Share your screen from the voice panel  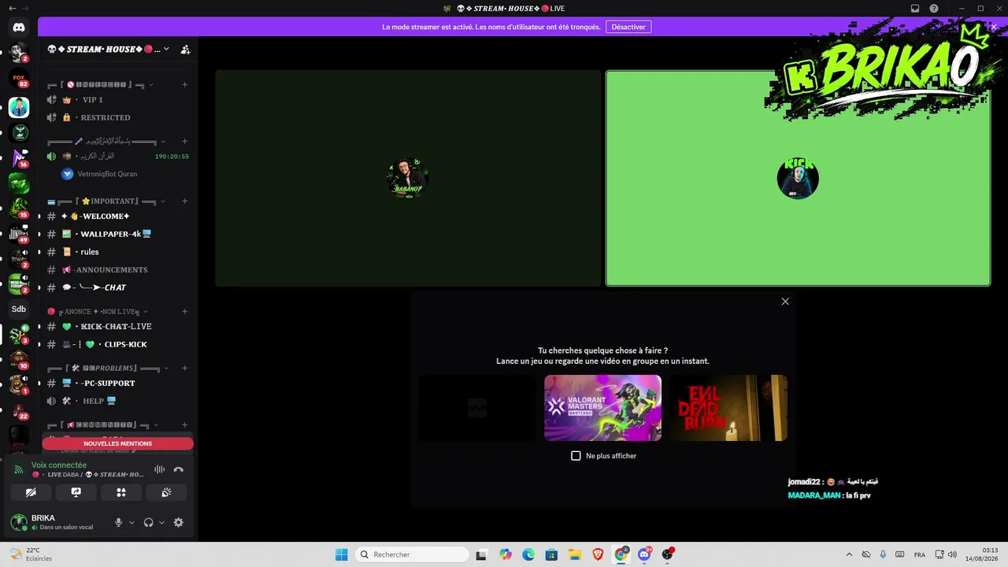pyautogui.click(x=76, y=492)
